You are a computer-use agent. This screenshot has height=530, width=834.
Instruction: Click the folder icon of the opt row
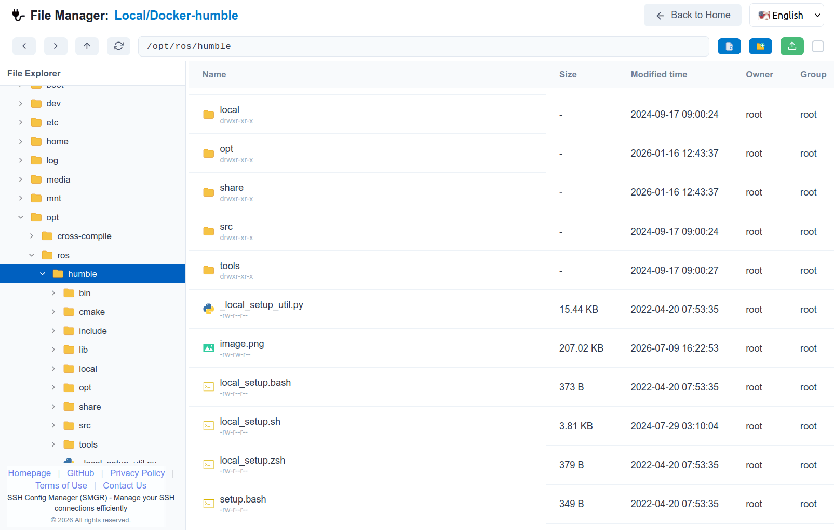209,154
